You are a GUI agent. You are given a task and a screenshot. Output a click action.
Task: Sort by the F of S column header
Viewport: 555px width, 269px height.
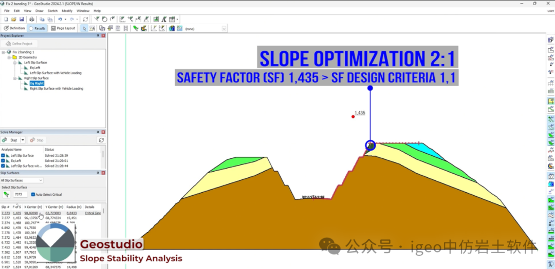click(16, 207)
